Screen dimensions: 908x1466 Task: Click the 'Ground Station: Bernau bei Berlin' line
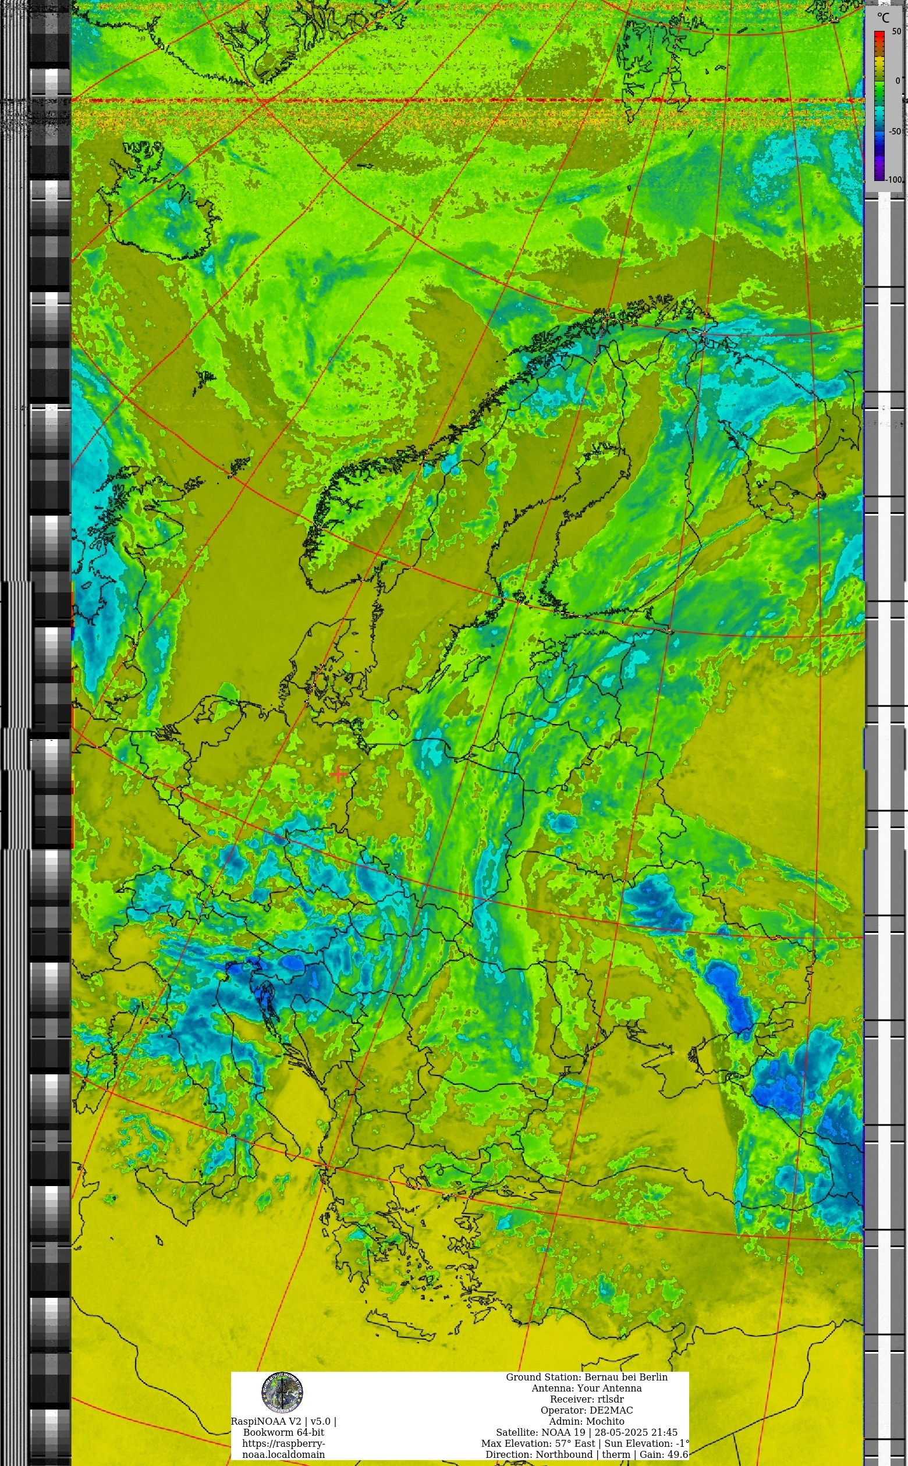point(587,1377)
